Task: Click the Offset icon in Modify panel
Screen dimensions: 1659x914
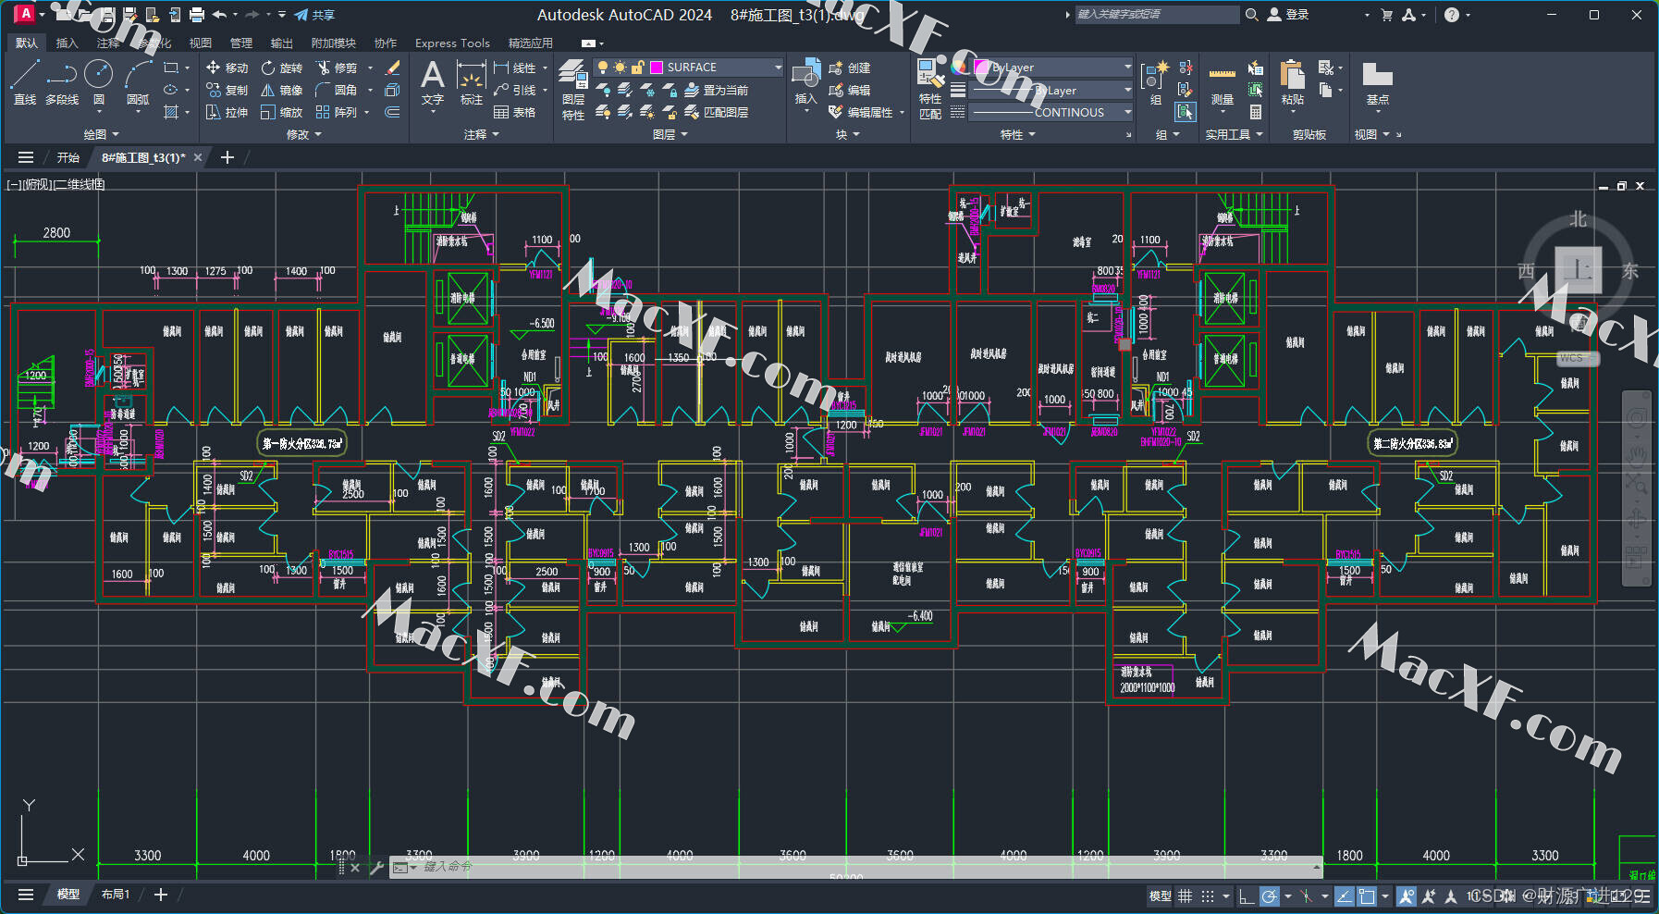Action: coord(392,112)
